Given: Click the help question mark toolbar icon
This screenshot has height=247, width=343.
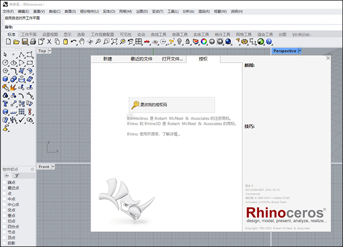Looking at the screenshot, I should point(269,41).
